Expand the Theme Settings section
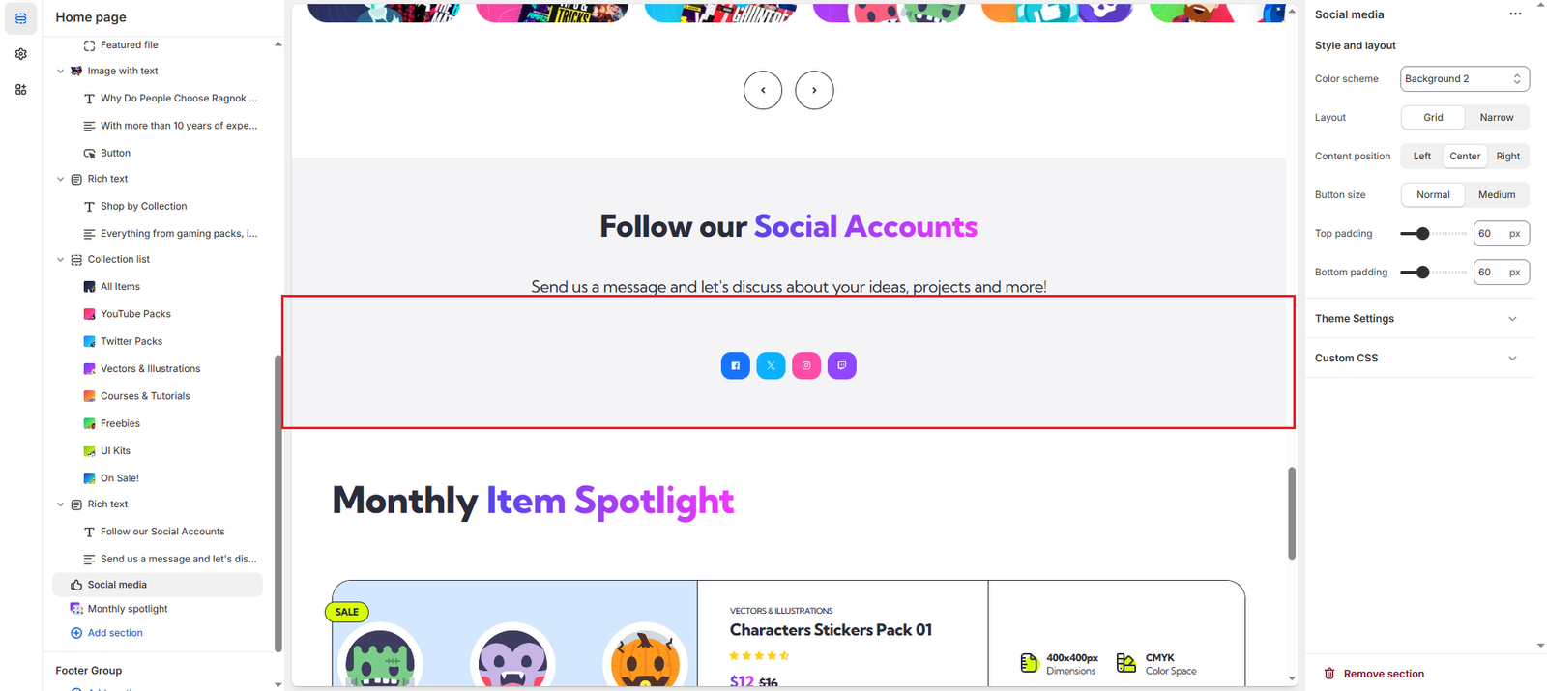 (x=1418, y=318)
